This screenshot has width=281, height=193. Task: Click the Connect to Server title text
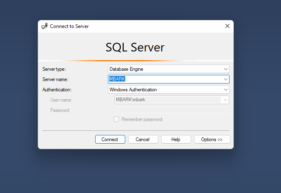(69, 26)
